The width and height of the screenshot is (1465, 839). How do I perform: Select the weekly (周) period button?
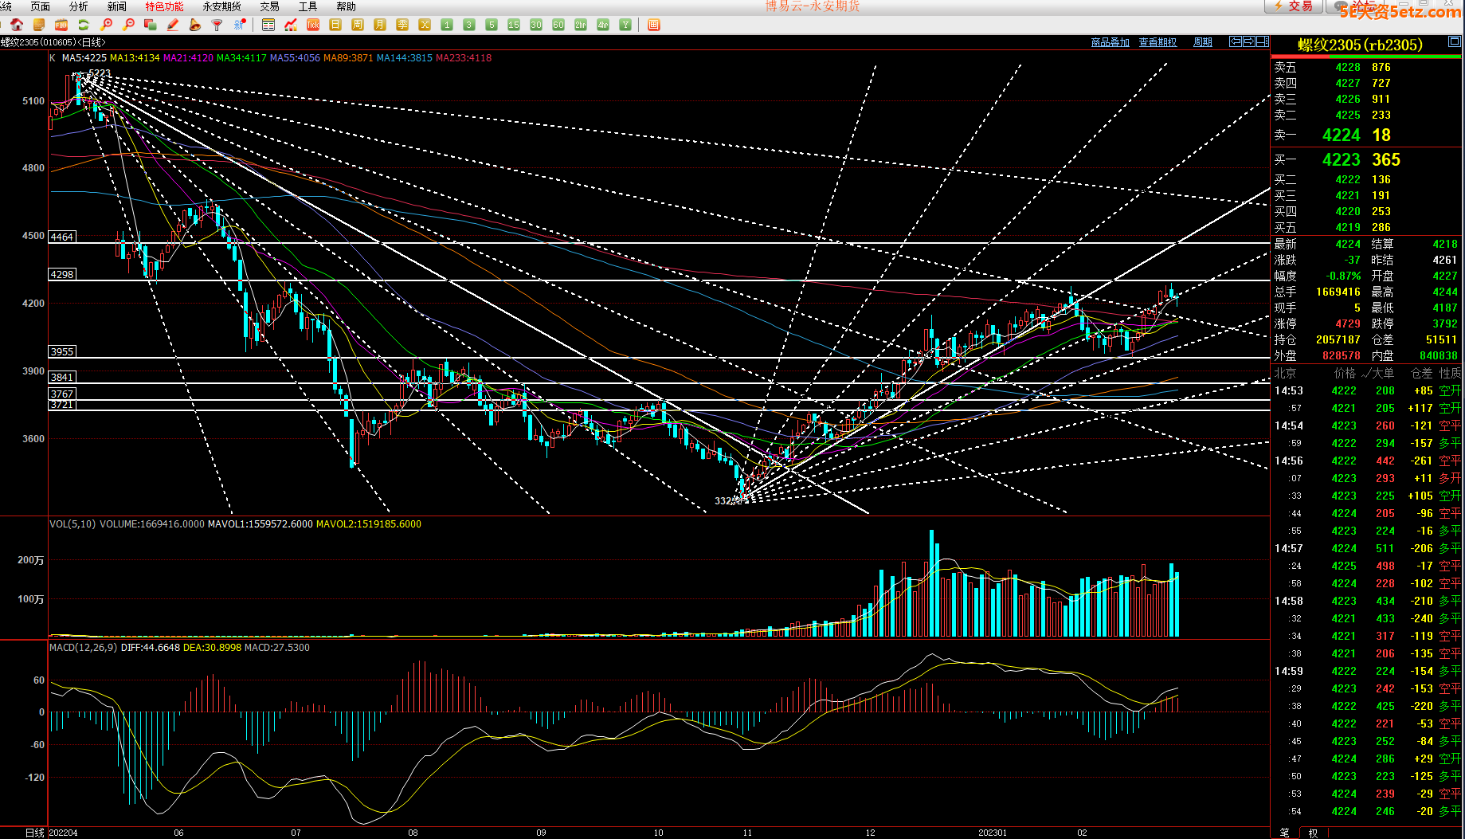(x=358, y=25)
